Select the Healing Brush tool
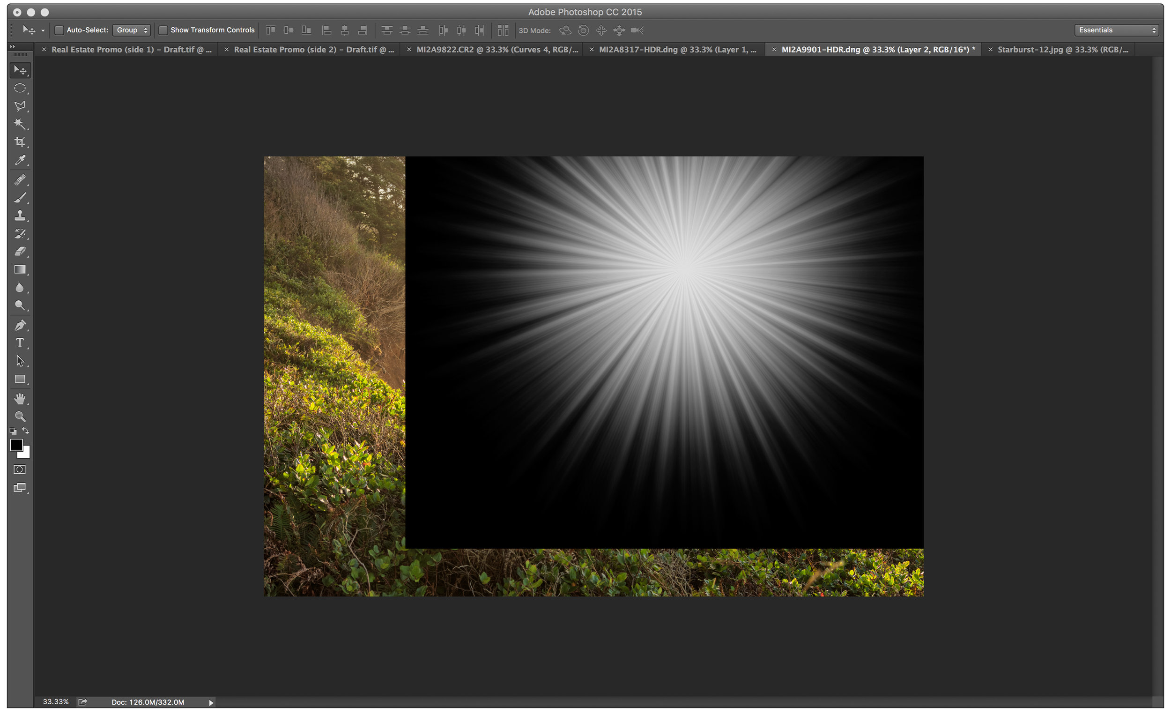The height and width of the screenshot is (715, 1171). pyautogui.click(x=20, y=180)
